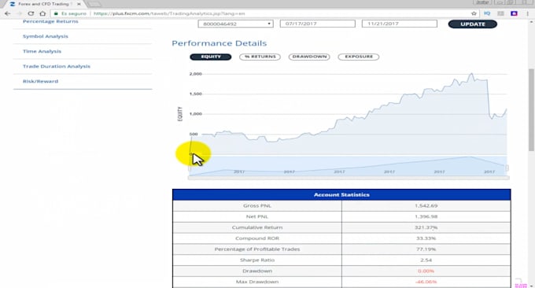This screenshot has width=535, height=288.
Task: Click the address bar URL
Action: [169, 13]
